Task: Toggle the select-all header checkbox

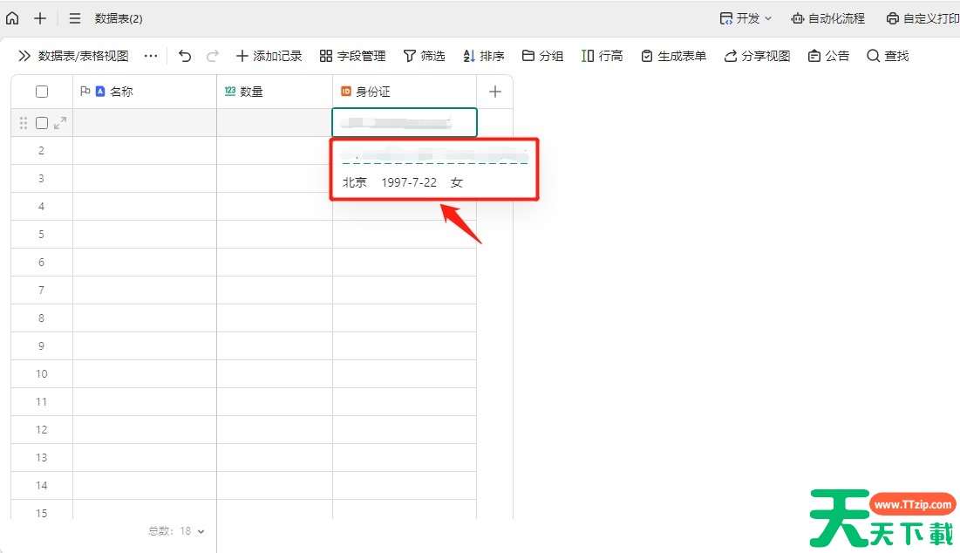Action: pyautogui.click(x=42, y=92)
